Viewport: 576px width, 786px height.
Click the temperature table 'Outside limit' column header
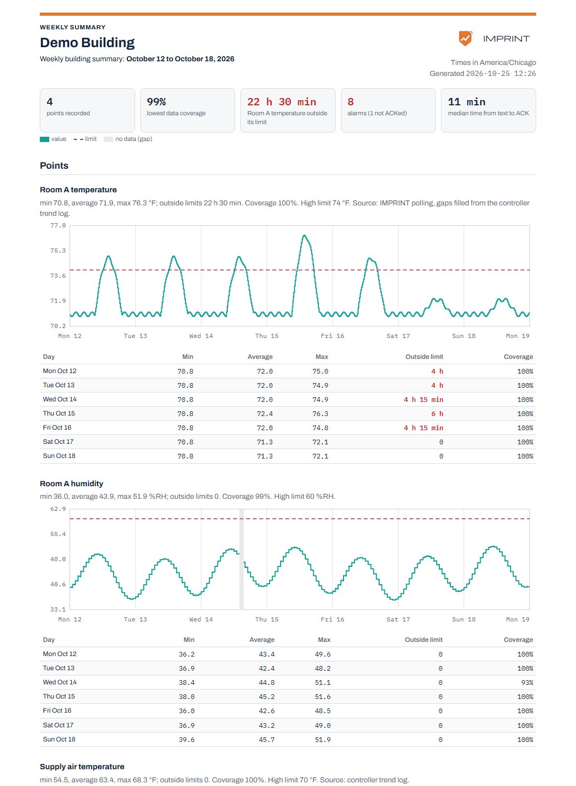tap(424, 357)
